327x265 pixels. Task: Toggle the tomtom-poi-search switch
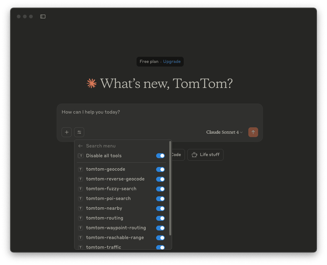click(x=160, y=199)
